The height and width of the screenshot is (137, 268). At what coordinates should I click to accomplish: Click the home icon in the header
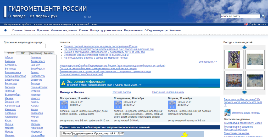click(85, 17)
